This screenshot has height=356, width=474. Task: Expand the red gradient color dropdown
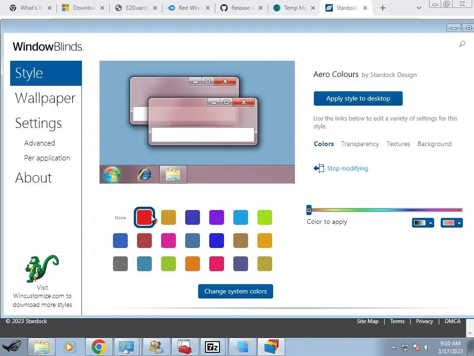pos(452,223)
